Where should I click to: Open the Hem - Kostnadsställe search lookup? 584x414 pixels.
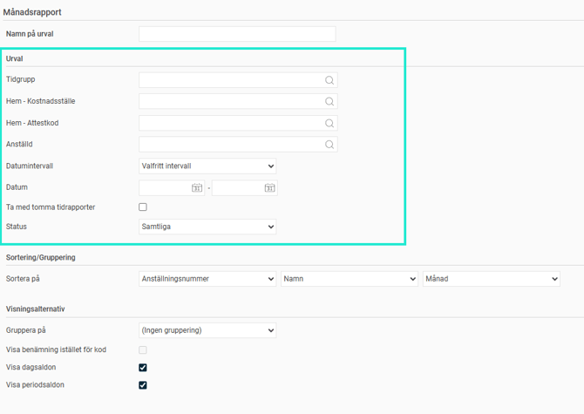pyautogui.click(x=329, y=102)
